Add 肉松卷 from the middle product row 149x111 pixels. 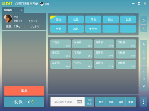126,54
